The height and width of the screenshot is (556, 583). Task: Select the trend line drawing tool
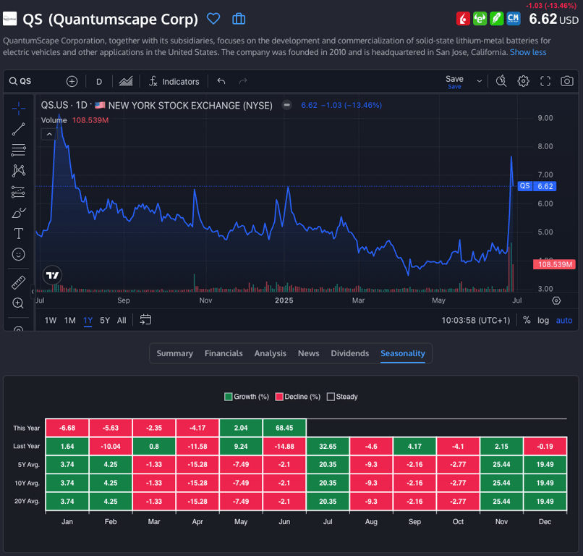tap(19, 130)
